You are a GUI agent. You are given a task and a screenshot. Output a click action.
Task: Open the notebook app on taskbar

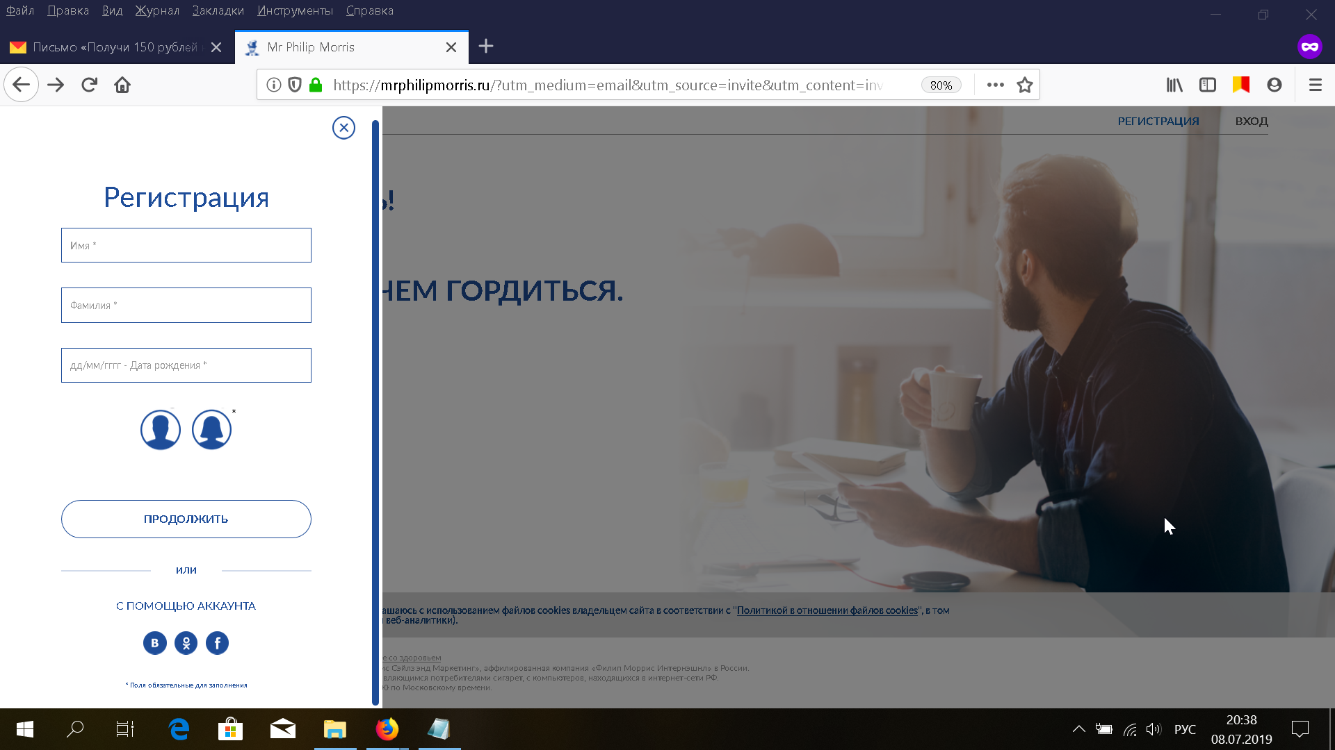coord(439,729)
